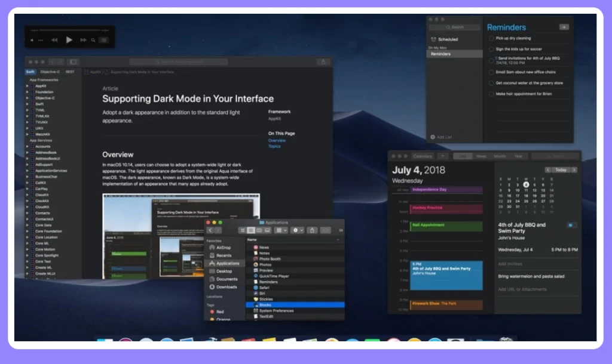This screenshot has width=612, height=364.
Task: Expand the Foundation disclosure triangle
Action: 27,92
